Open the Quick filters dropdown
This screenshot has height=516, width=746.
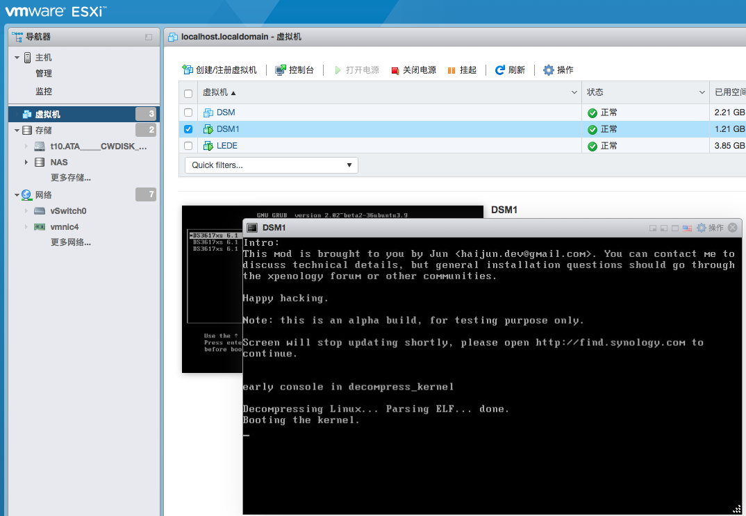point(271,165)
